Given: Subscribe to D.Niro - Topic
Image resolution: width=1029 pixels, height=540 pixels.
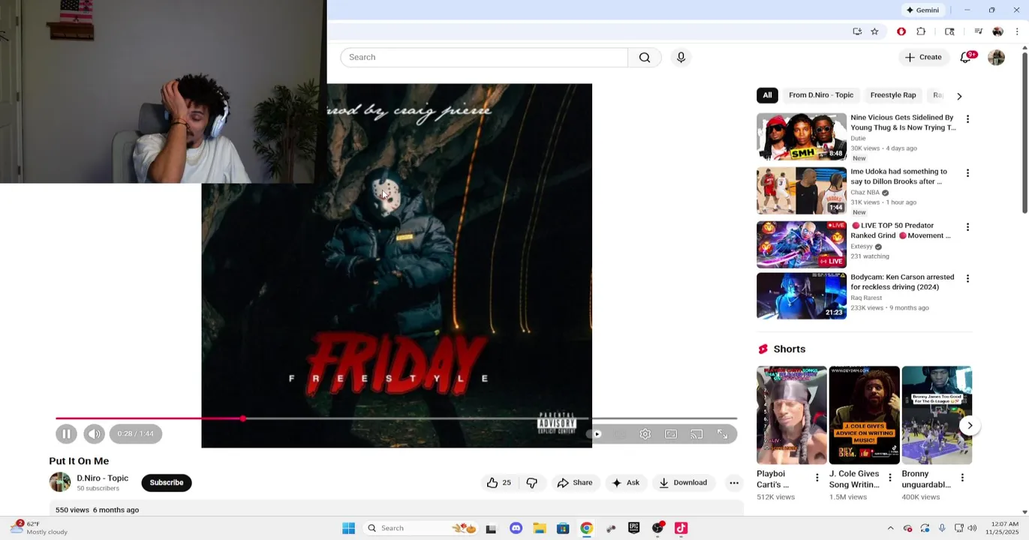Looking at the screenshot, I should click(167, 483).
